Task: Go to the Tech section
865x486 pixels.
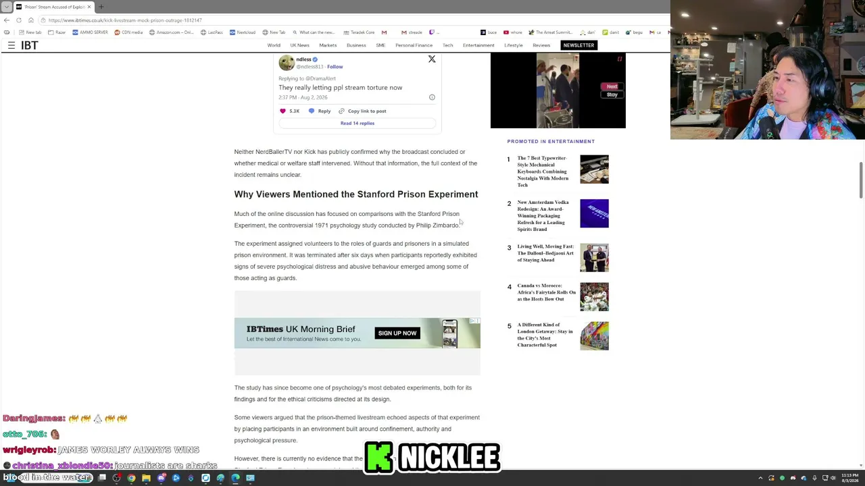Action: point(447,45)
